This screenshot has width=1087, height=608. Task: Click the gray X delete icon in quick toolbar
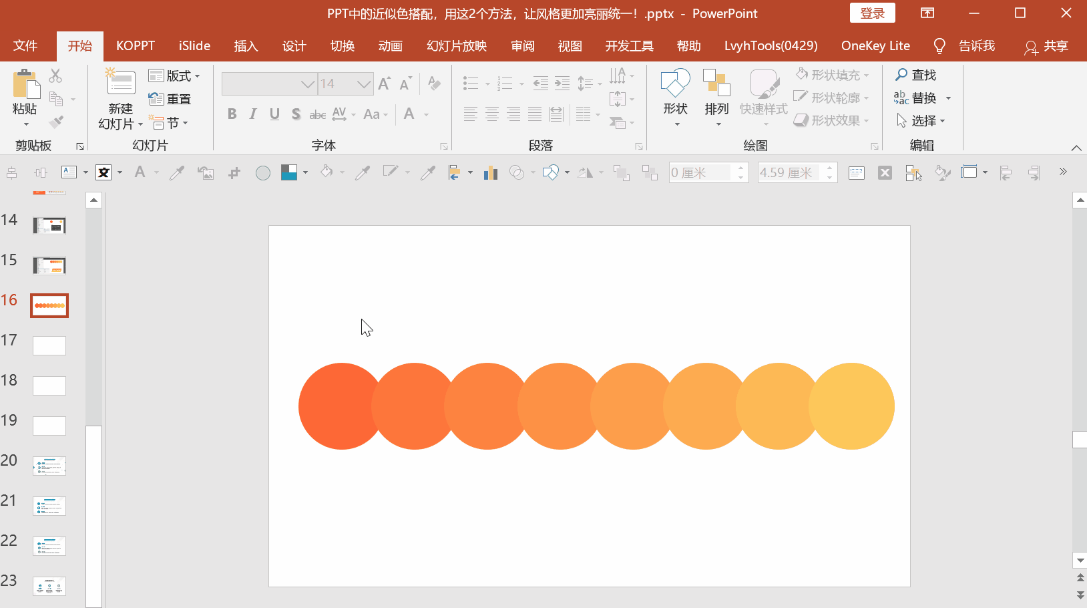885,173
